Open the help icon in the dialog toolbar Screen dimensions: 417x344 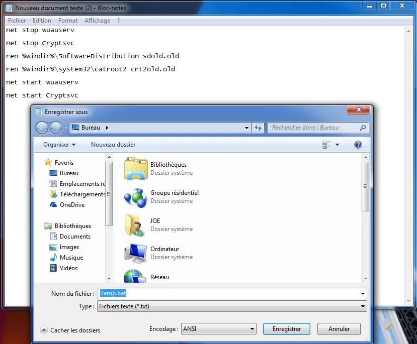[358, 145]
